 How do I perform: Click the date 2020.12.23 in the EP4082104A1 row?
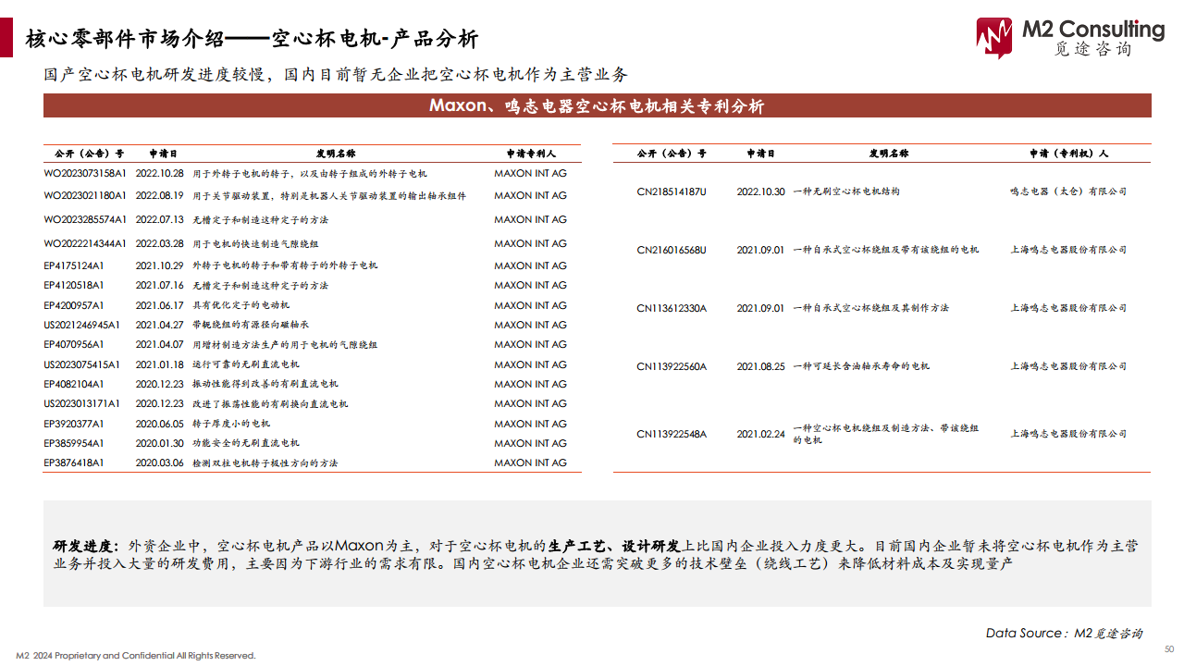pyautogui.click(x=160, y=384)
